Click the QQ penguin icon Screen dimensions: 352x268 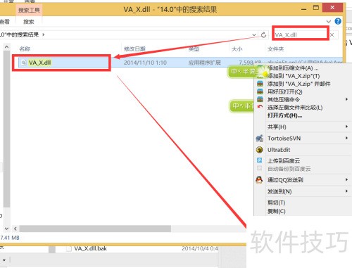259,180
